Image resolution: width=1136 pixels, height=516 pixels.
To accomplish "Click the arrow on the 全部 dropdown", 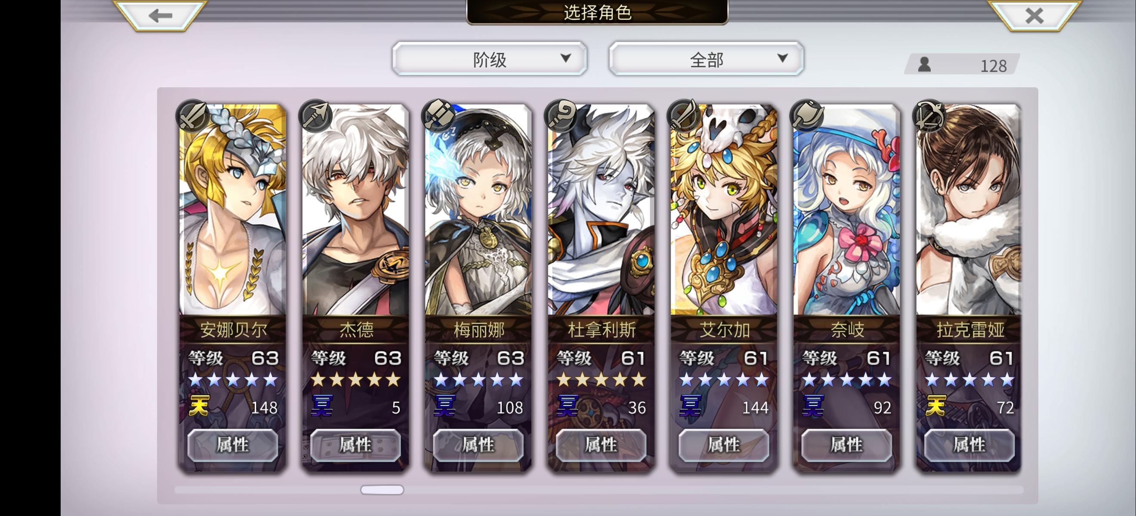I will coord(782,58).
